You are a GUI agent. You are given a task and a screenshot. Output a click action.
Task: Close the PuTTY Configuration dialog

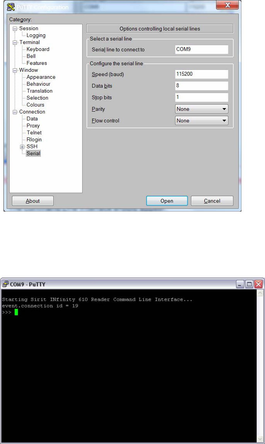[x=227, y=5]
